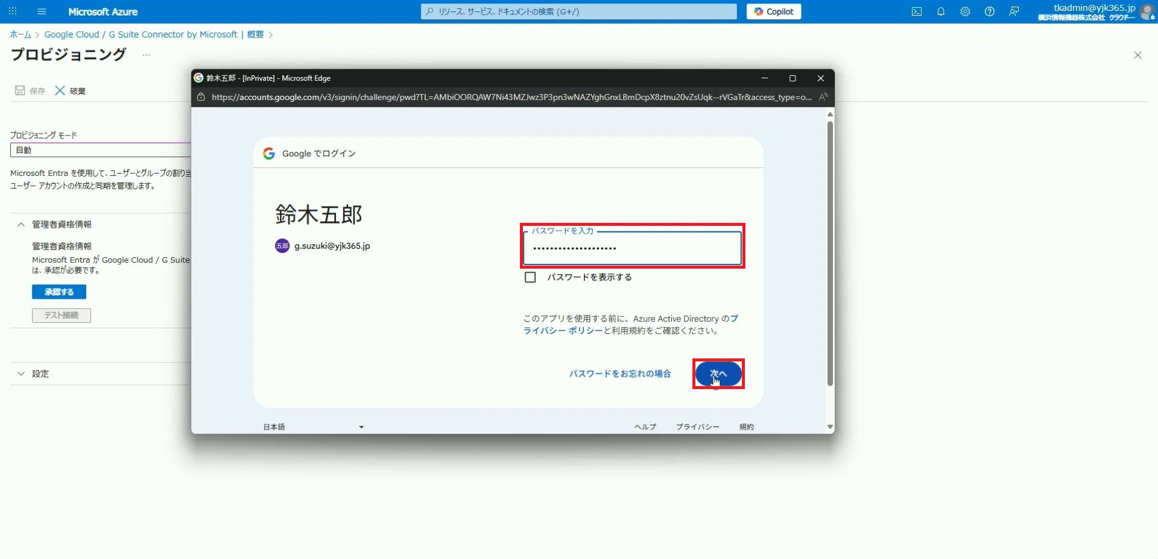Open the Azure settings gear
Viewport: 1158px width, 559px height.
tap(965, 11)
